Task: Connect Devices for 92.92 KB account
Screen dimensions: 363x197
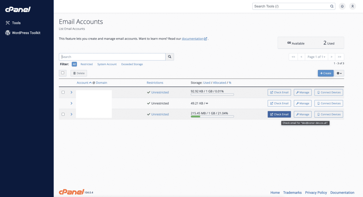Action: tap(329, 92)
